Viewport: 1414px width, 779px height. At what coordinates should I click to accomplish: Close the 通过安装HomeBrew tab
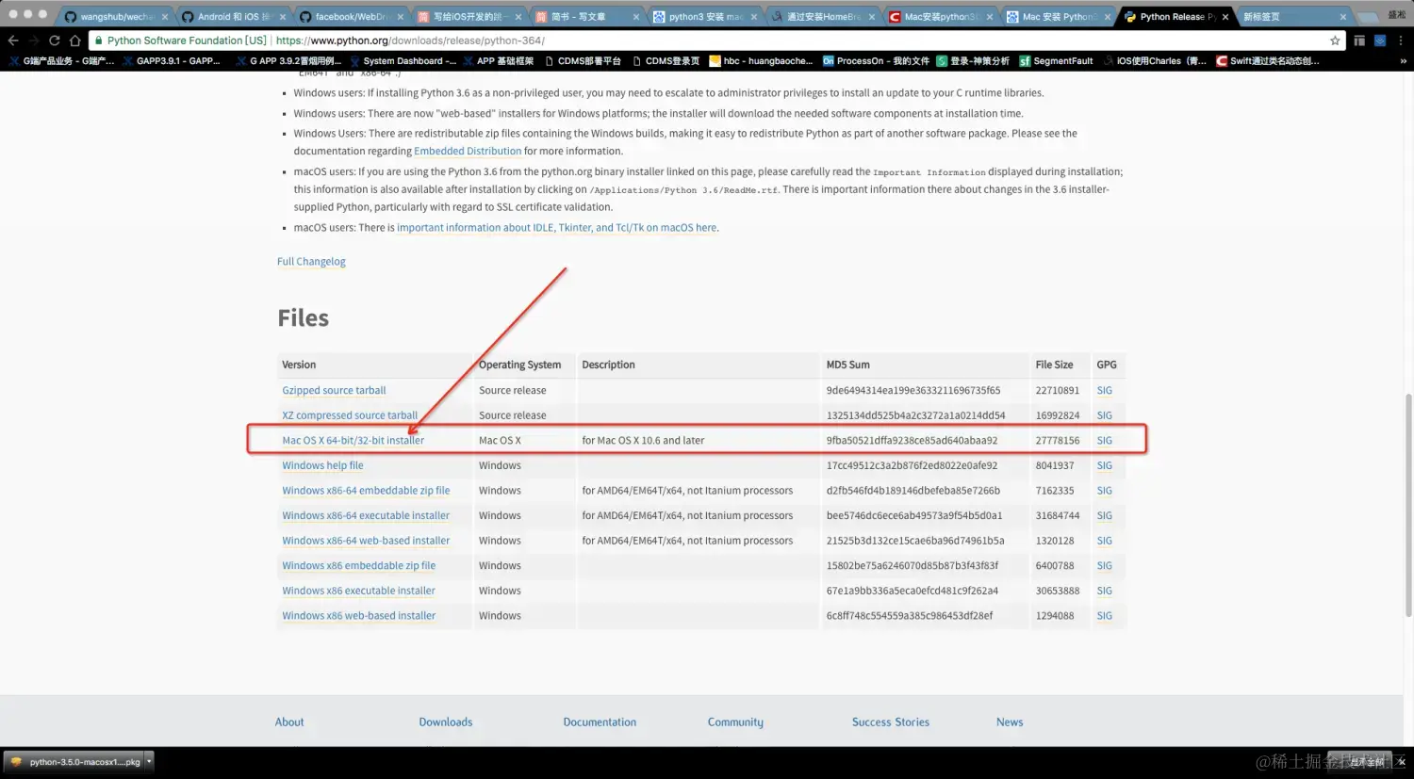pos(872,17)
